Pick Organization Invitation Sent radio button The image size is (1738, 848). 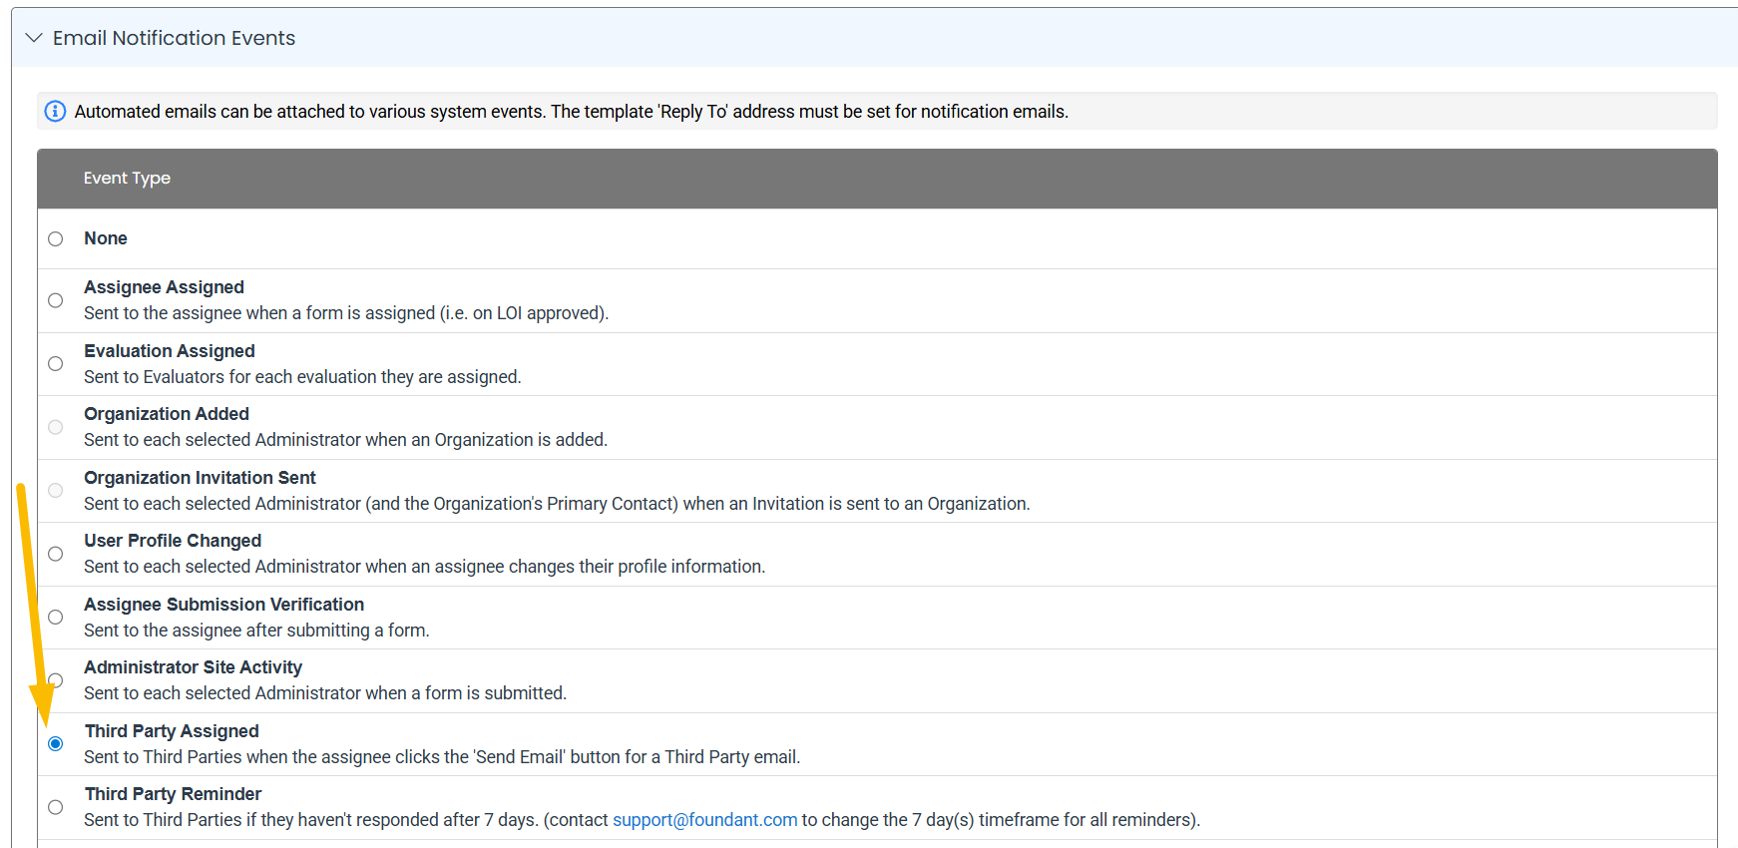point(56,491)
